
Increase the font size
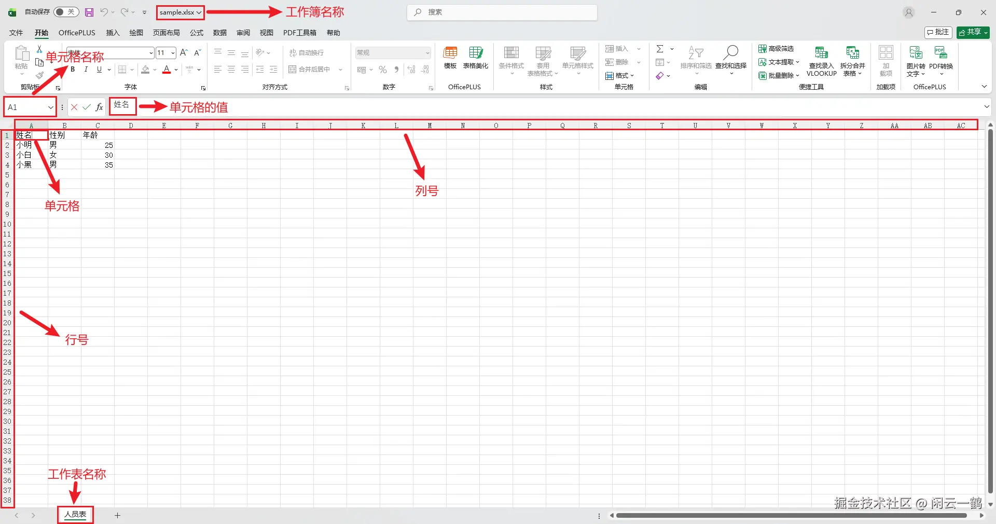pyautogui.click(x=184, y=53)
